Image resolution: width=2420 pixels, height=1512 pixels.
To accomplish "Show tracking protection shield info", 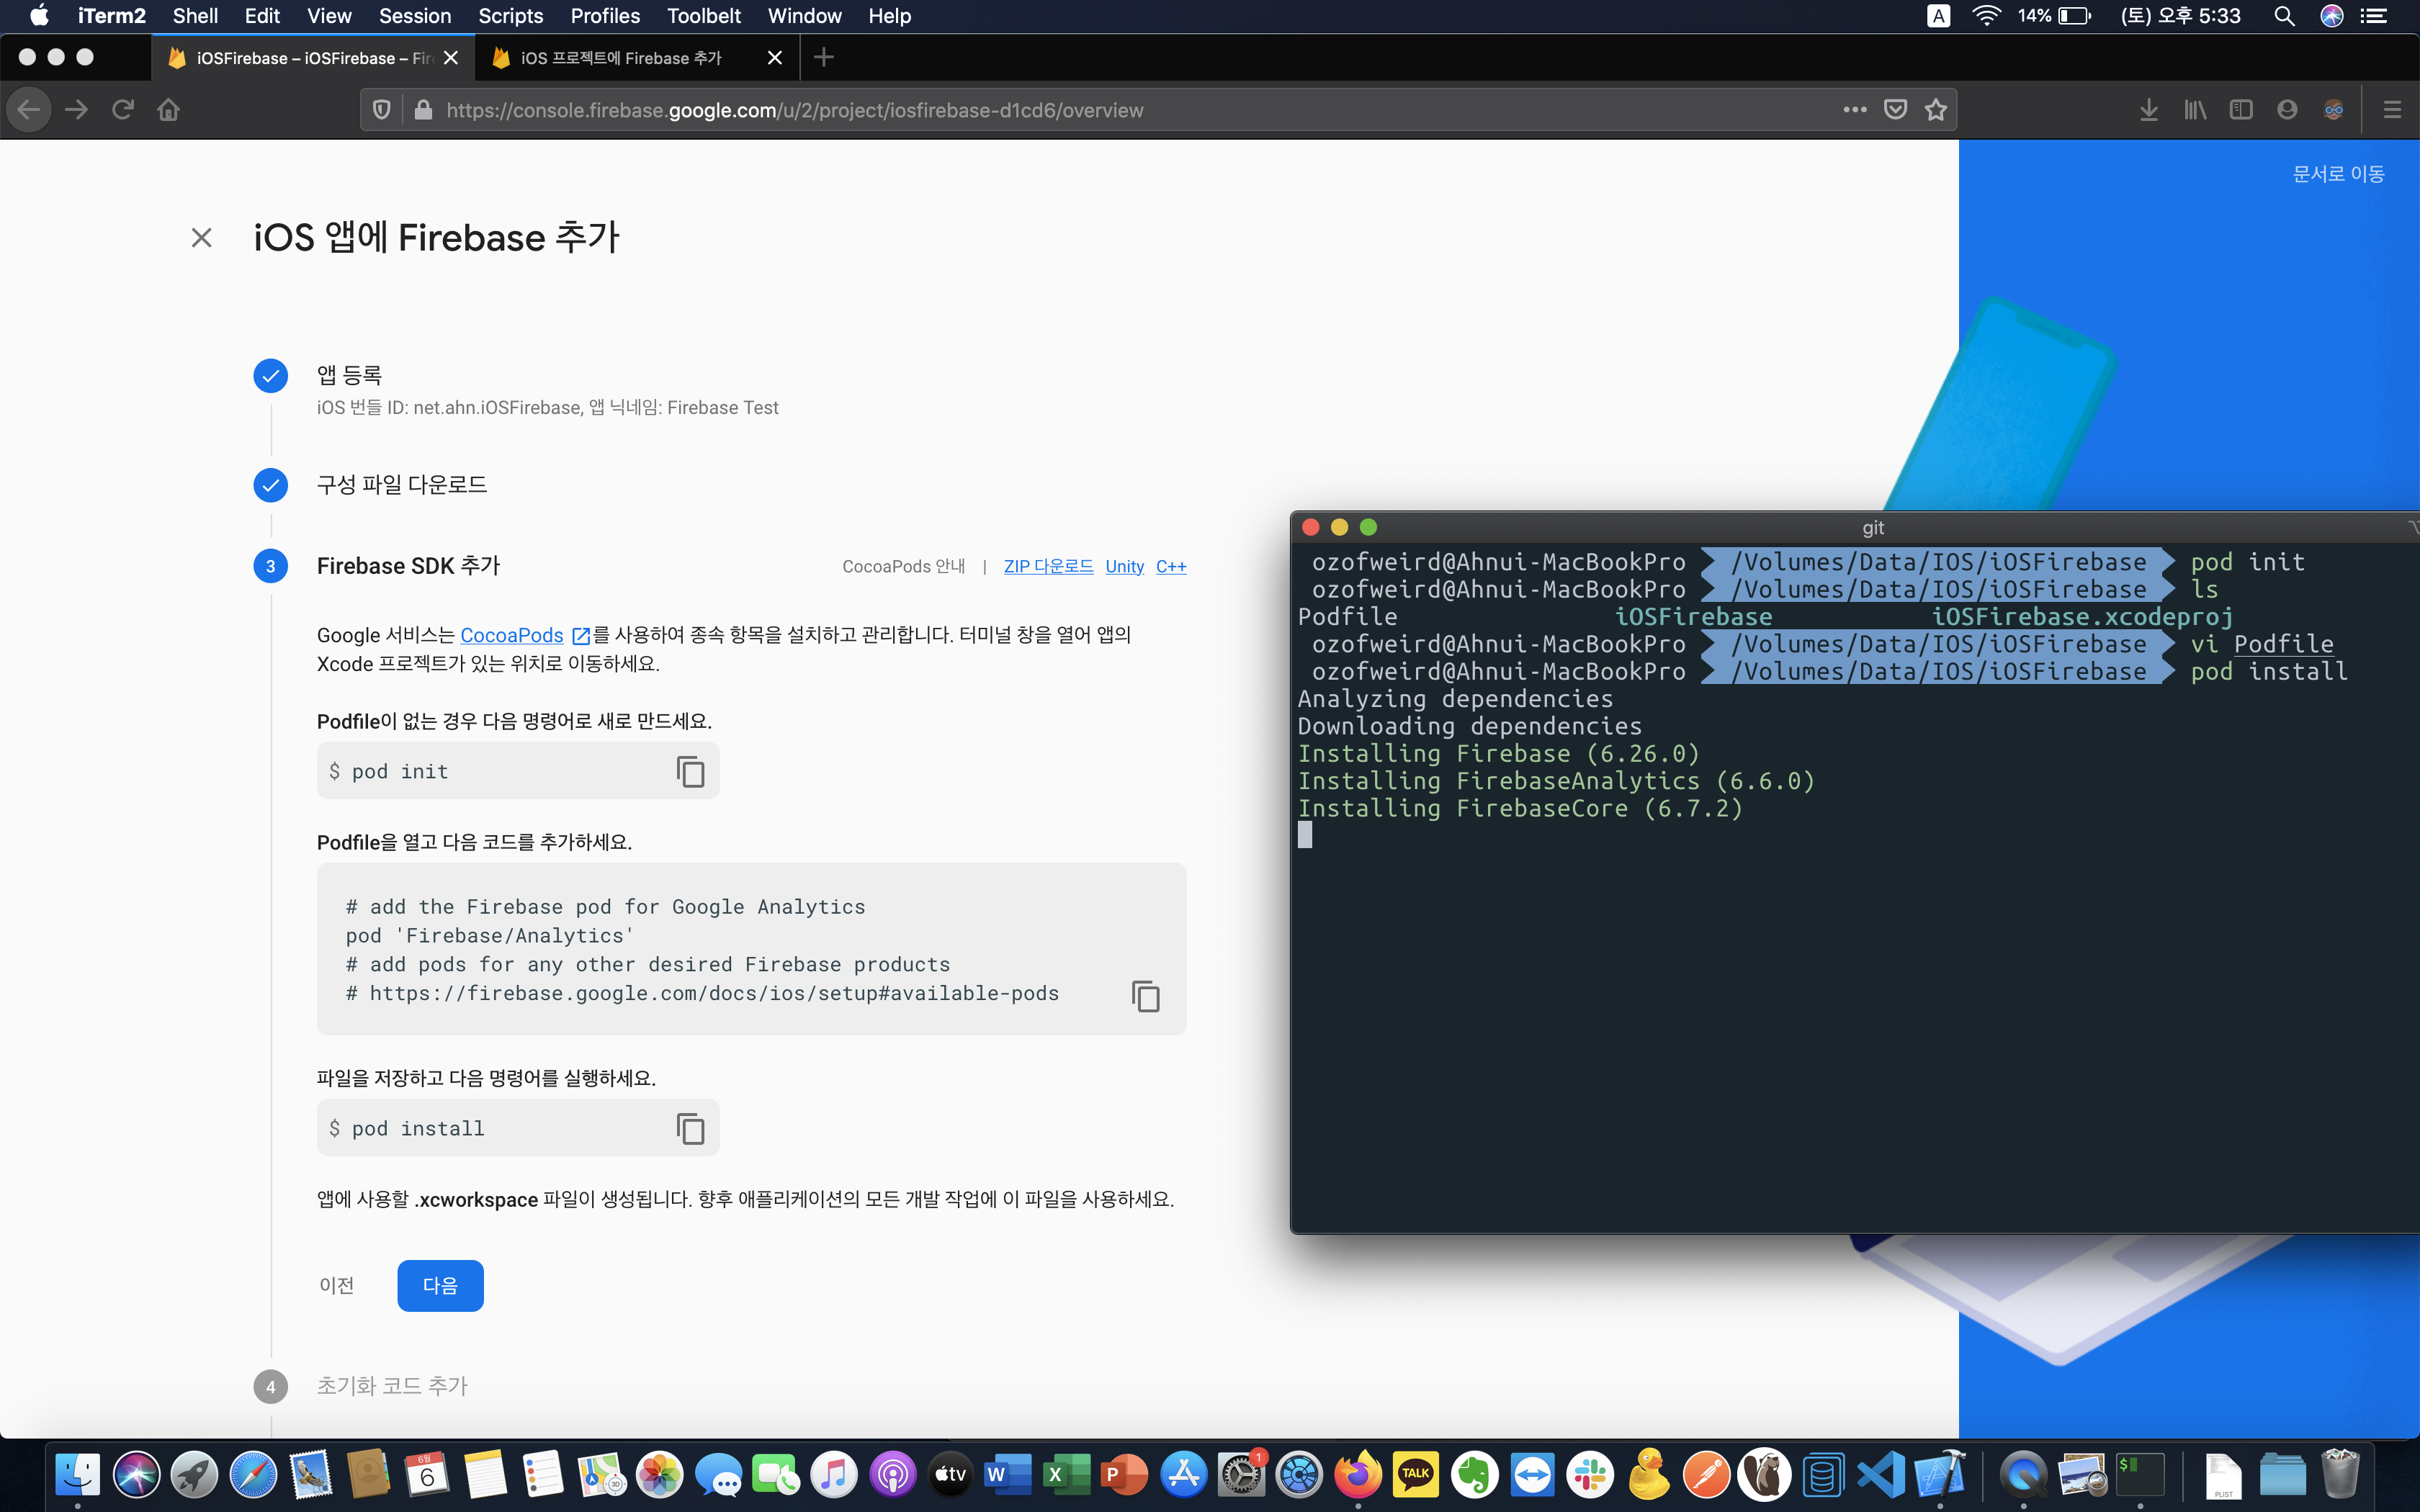I will click(382, 110).
